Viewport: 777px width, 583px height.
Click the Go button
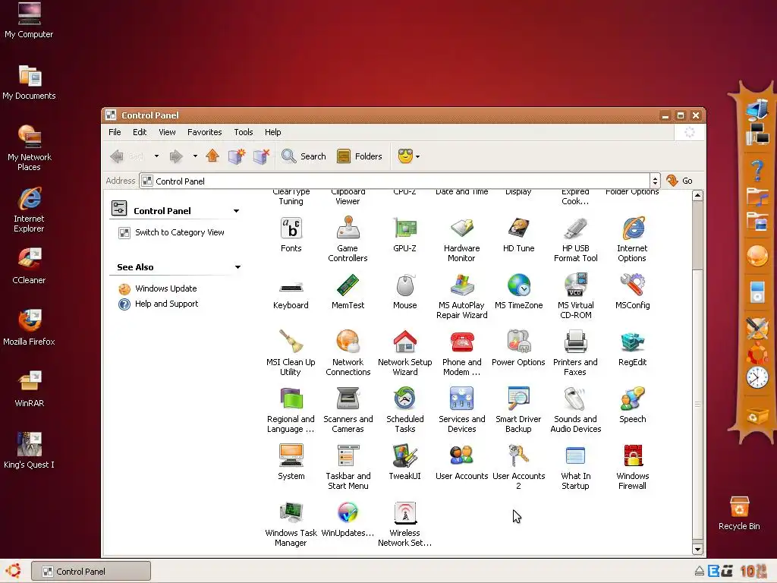click(679, 181)
